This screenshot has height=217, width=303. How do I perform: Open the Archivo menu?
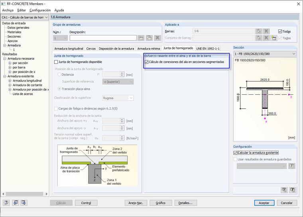[x=8, y=10]
